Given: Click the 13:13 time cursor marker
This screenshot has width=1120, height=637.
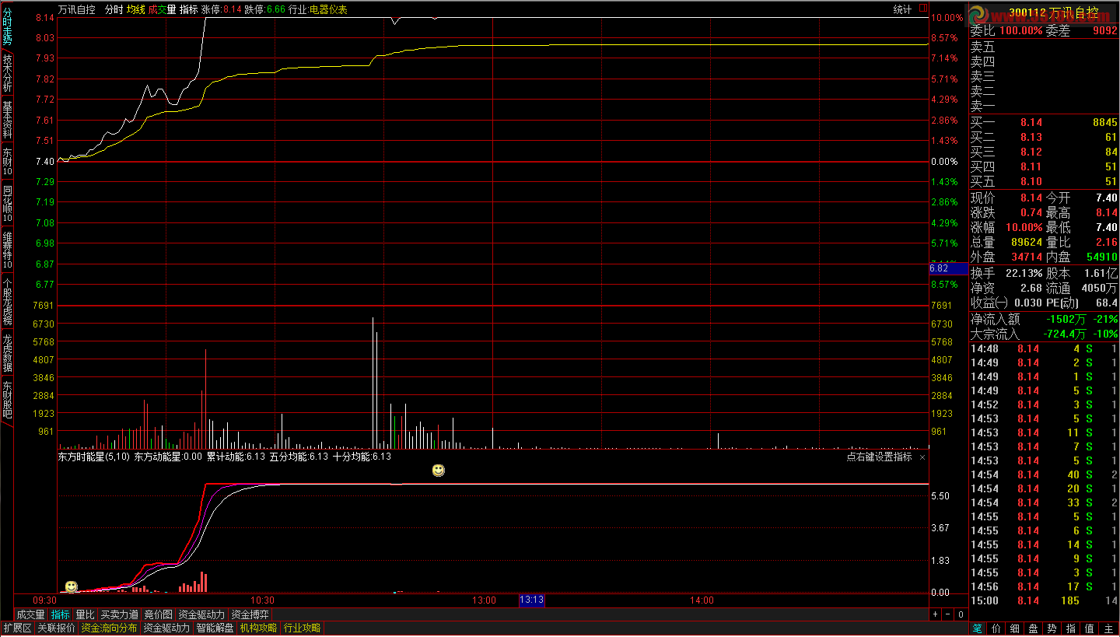Looking at the screenshot, I should 532,600.
